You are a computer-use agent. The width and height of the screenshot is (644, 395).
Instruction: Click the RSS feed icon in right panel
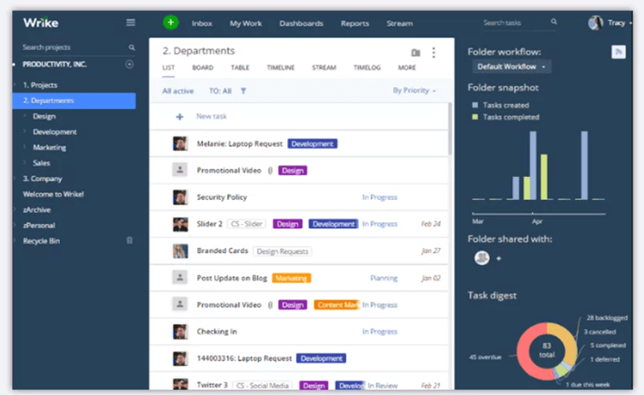tap(617, 52)
